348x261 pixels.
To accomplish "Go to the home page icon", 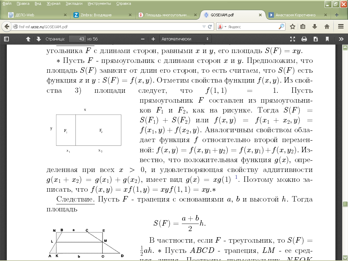I will point(327,27).
